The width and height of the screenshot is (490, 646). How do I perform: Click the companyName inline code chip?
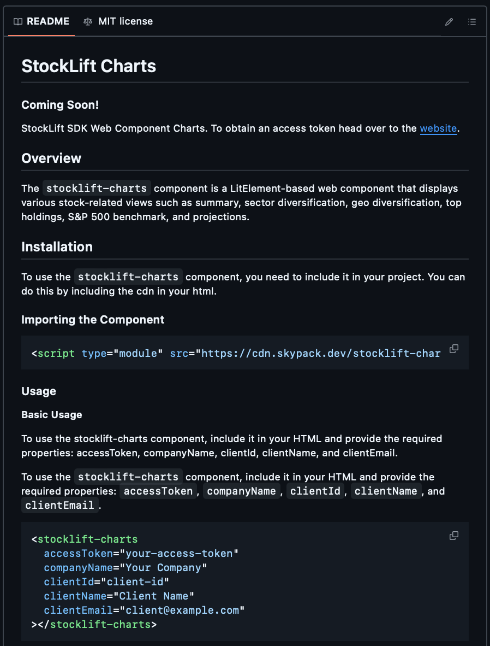coord(242,491)
